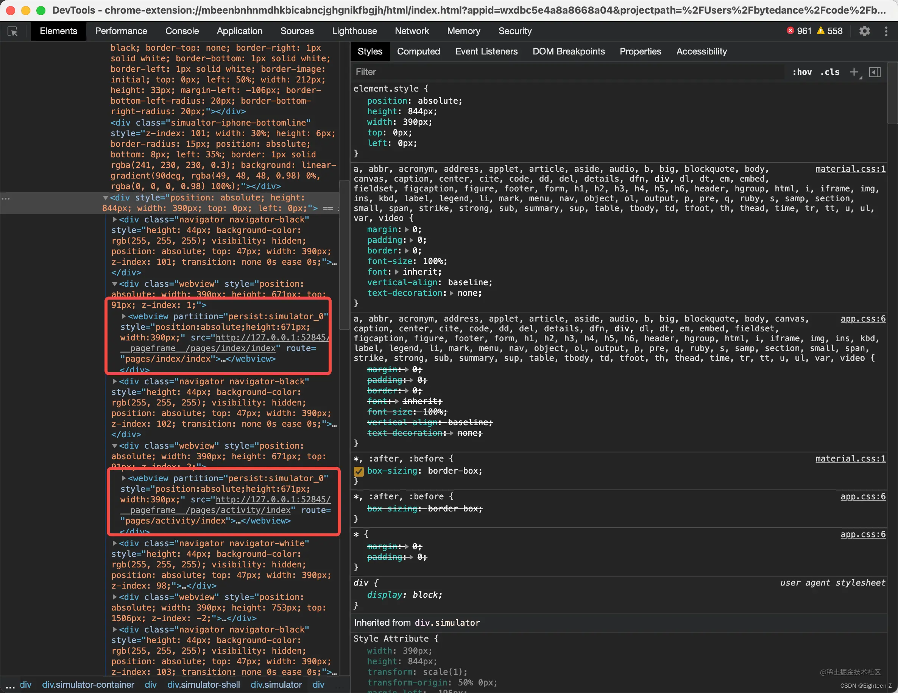Open the Security tab
The width and height of the screenshot is (898, 693).
click(x=515, y=31)
